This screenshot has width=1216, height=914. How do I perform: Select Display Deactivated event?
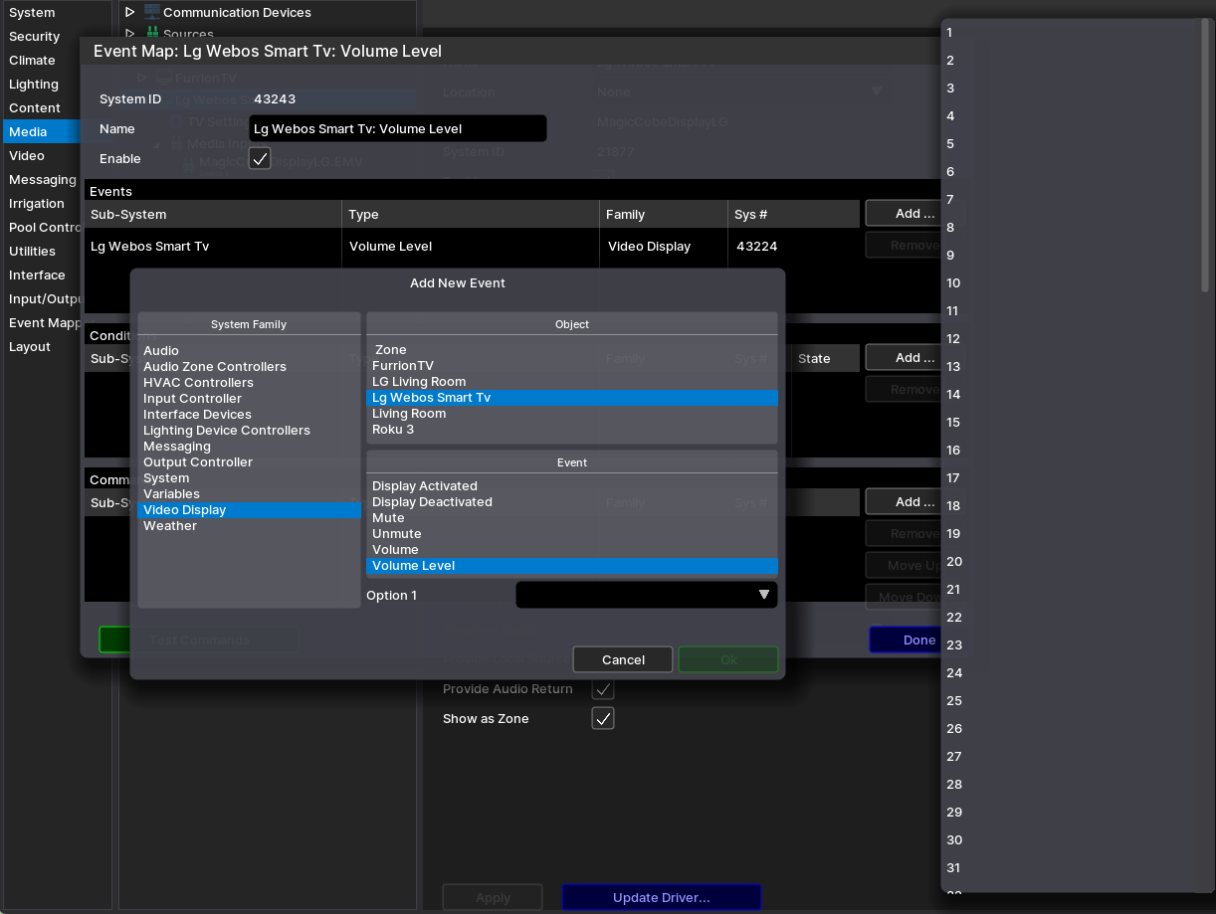tap(572, 501)
